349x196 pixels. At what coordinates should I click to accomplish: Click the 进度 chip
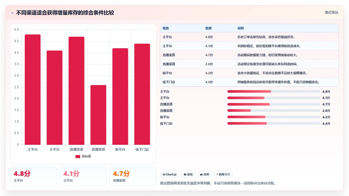[204, 174]
